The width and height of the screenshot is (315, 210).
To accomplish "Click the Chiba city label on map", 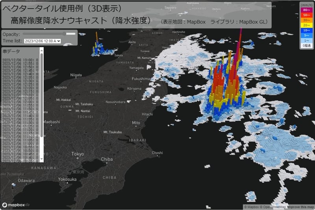I will point(107,159).
